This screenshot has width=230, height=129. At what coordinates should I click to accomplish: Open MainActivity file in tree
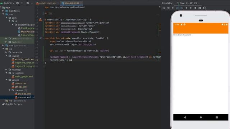[26, 32]
